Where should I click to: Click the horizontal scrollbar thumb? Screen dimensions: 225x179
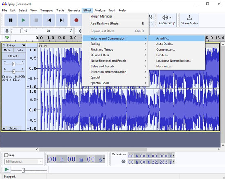(93, 150)
